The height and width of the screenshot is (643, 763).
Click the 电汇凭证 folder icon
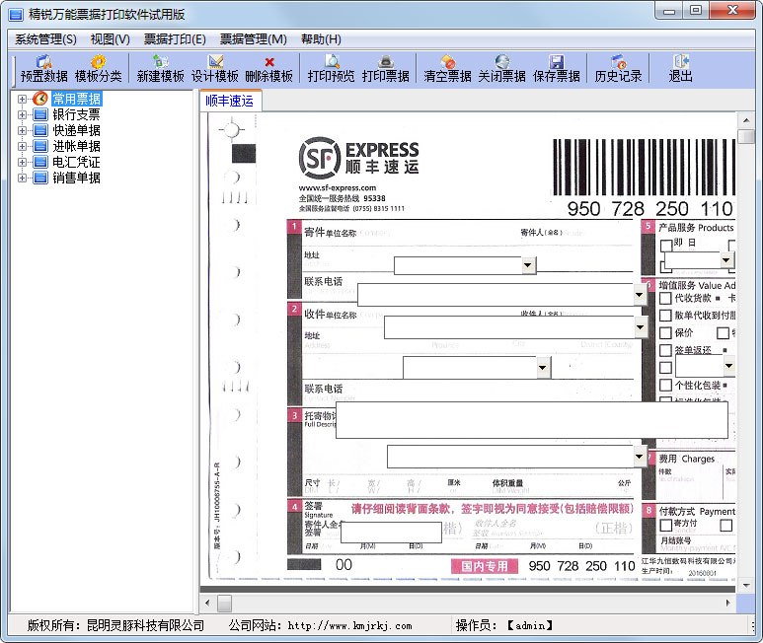40,162
